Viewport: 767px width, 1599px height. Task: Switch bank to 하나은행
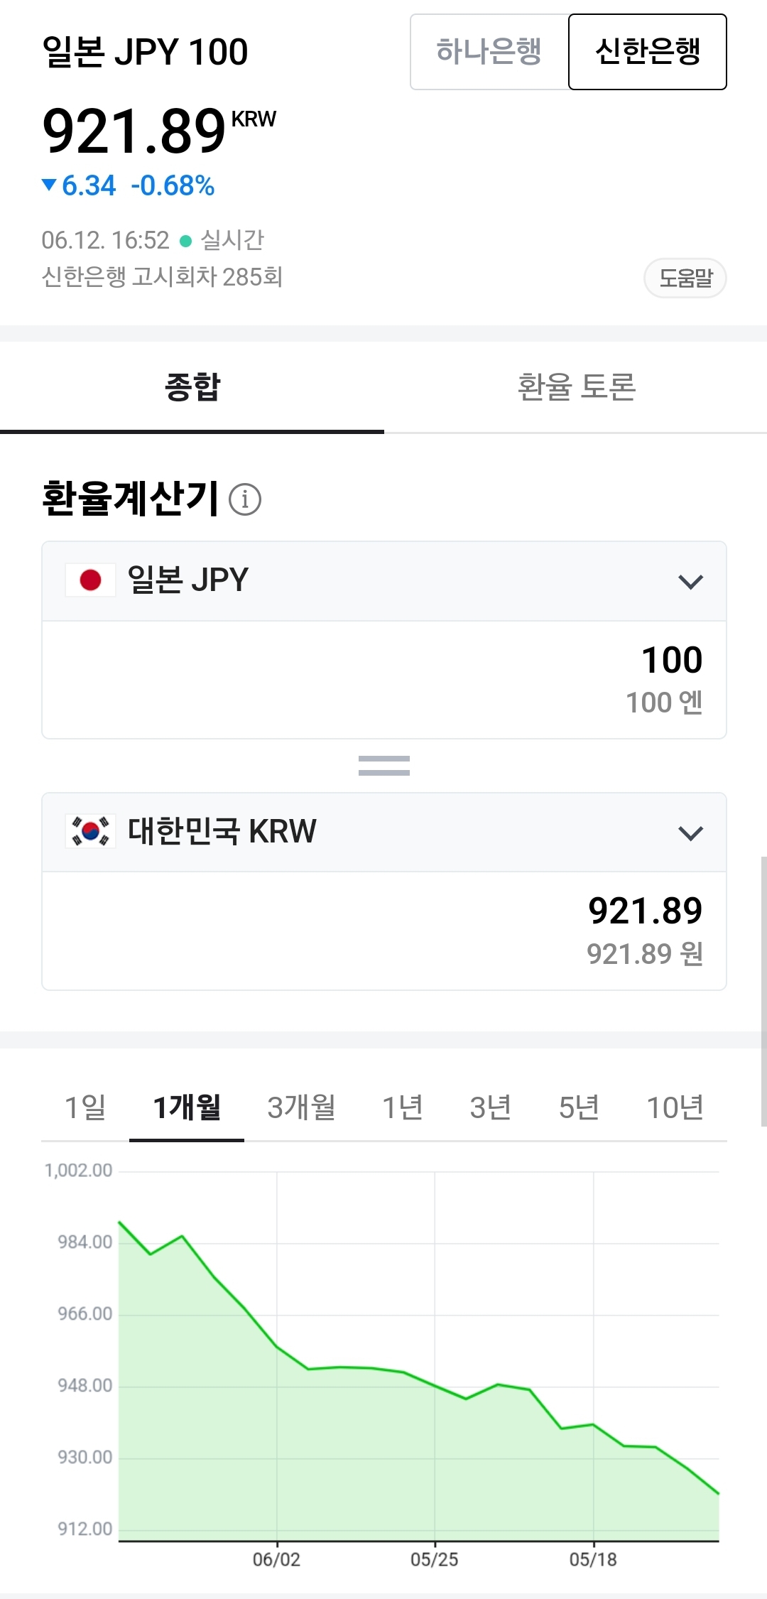point(489,52)
